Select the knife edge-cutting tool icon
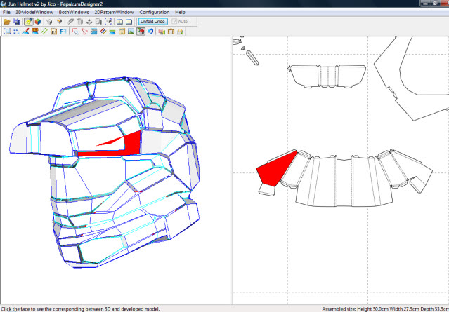 [x=71, y=22]
